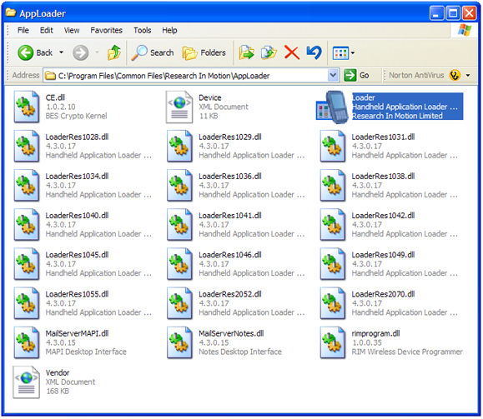Go up one folder level
The height and width of the screenshot is (419, 483).
point(114,52)
